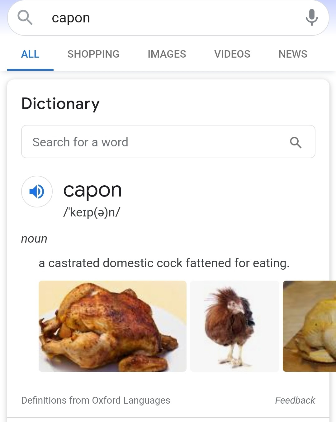Open the Images tab
The width and height of the screenshot is (336, 422).
click(x=167, y=54)
